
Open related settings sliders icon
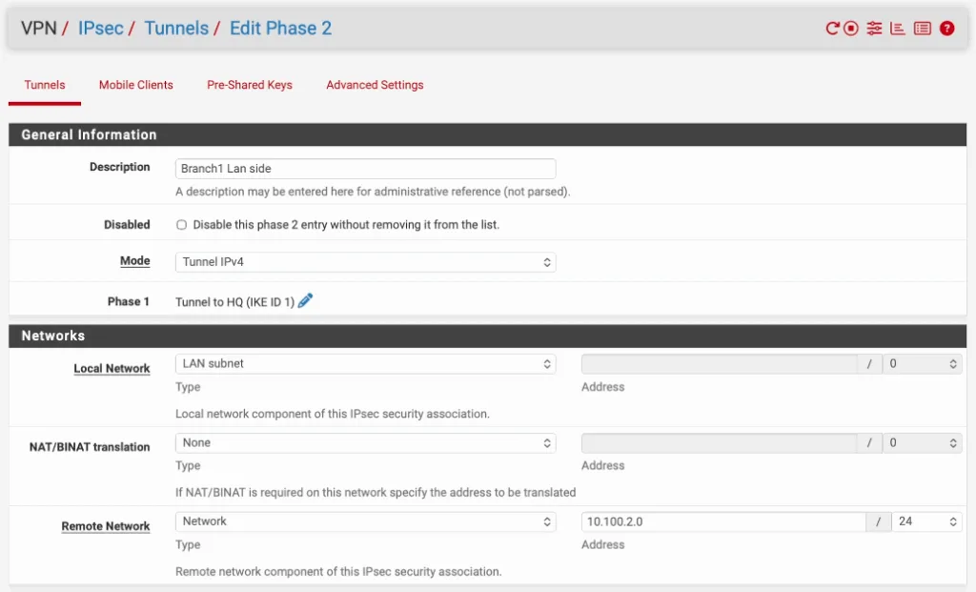[874, 29]
